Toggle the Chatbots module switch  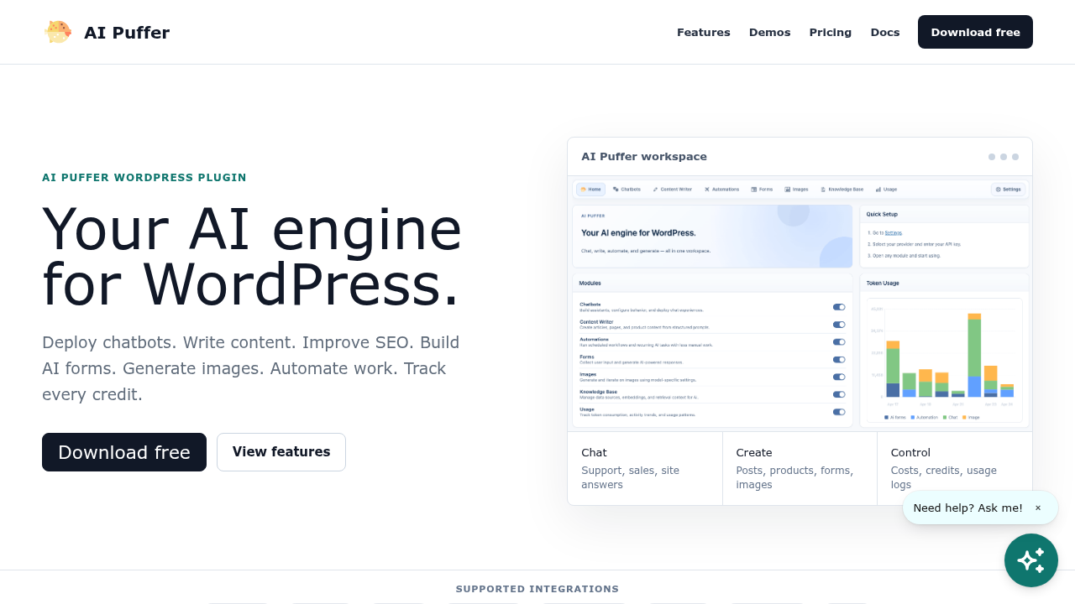pyautogui.click(x=839, y=307)
